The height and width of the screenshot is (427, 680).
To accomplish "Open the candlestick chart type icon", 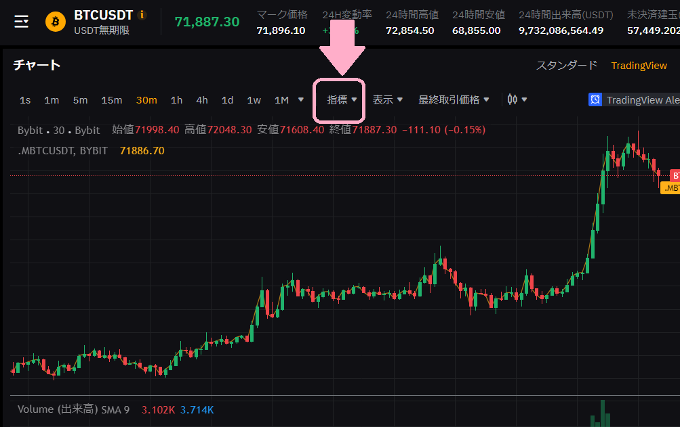I will coord(513,99).
